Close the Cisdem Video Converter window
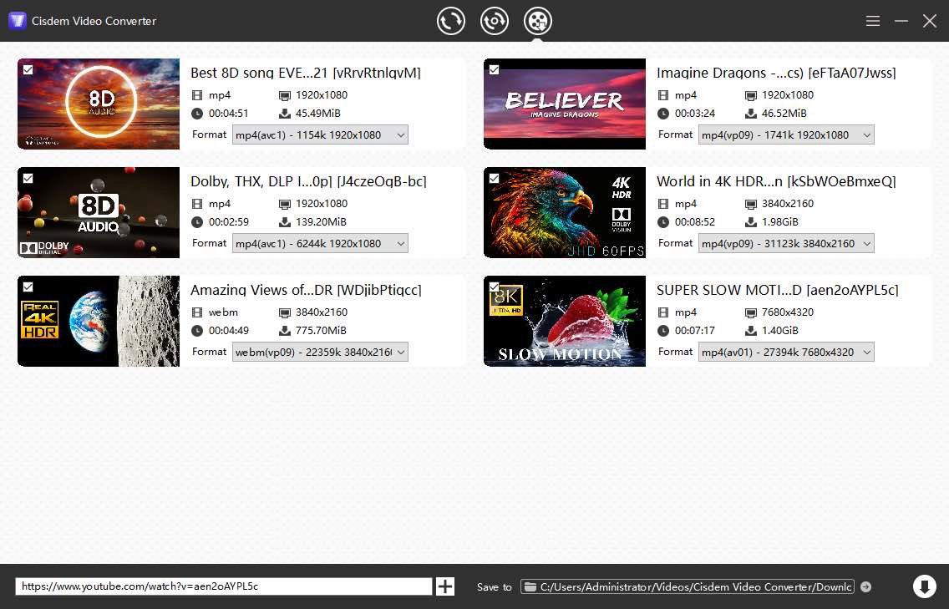Viewport: 949px width, 609px height. point(930,21)
